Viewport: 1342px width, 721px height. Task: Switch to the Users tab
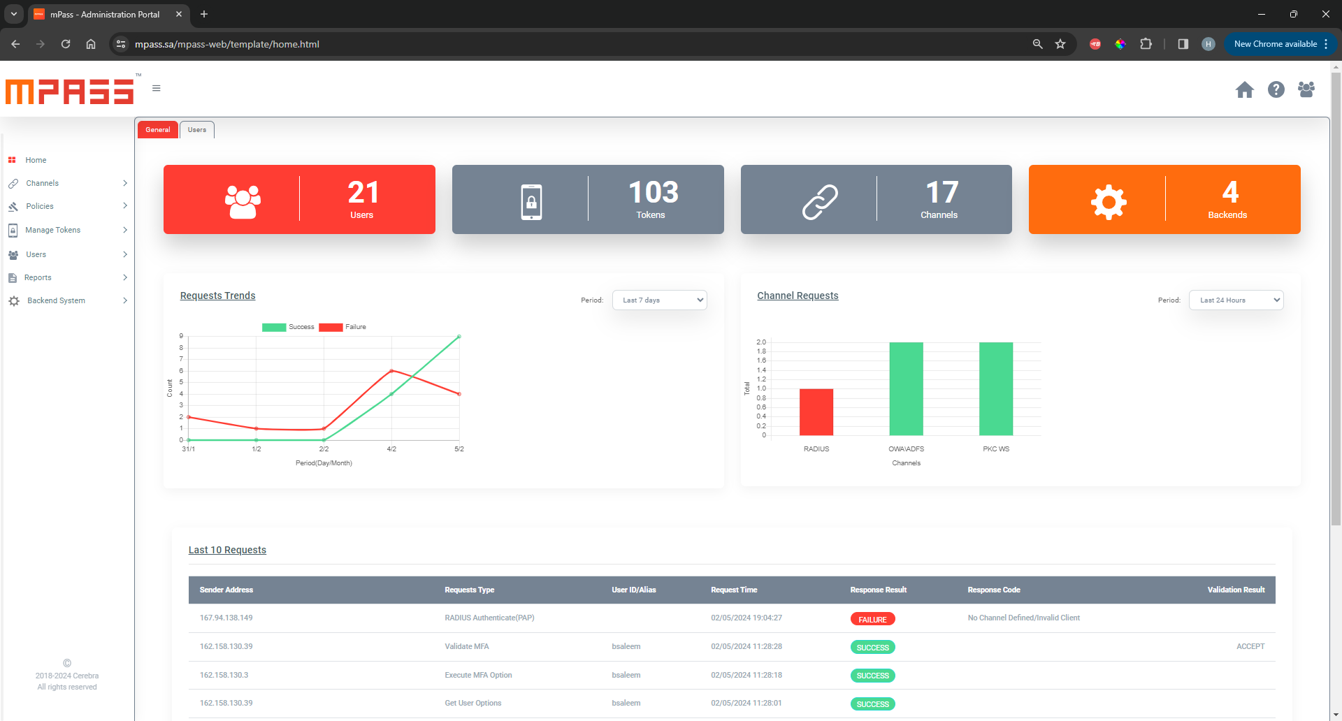[x=197, y=130]
